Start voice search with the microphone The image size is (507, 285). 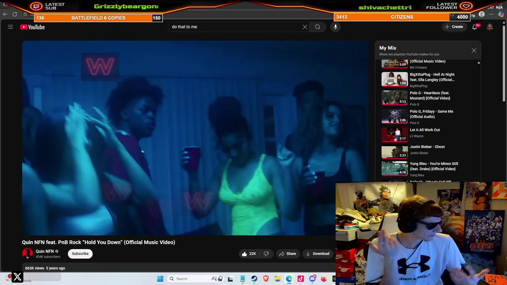335,27
